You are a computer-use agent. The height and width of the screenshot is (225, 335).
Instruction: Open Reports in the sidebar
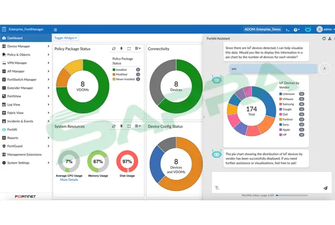[x=26, y=138]
